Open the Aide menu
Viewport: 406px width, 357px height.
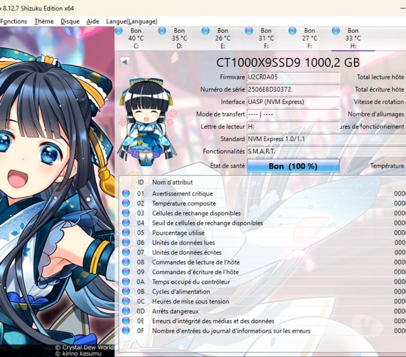tap(93, 21)
